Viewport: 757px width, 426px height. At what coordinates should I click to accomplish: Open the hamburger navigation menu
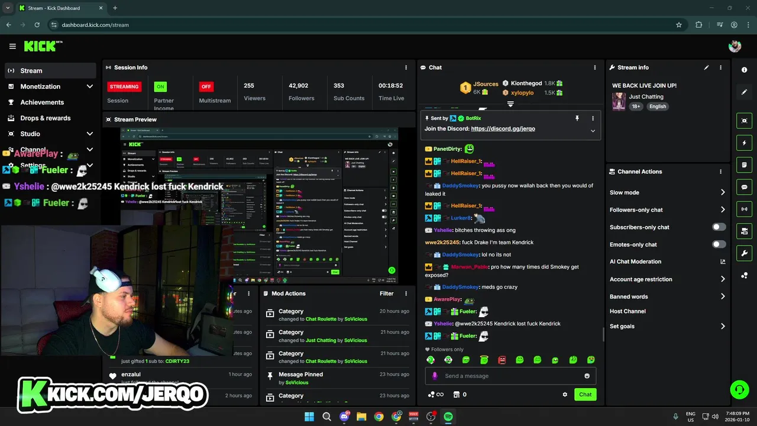[x=12, y=46]
